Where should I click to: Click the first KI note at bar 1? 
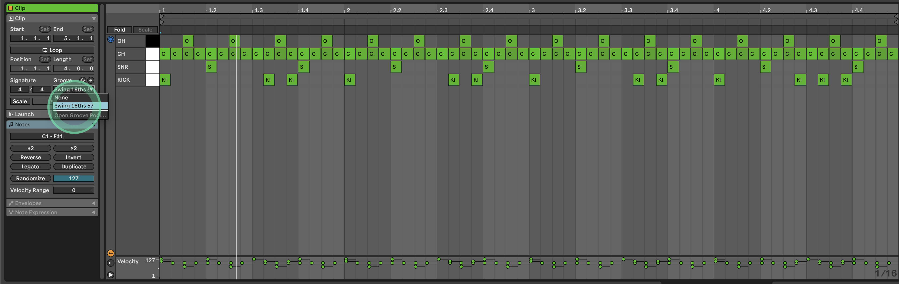165,80
